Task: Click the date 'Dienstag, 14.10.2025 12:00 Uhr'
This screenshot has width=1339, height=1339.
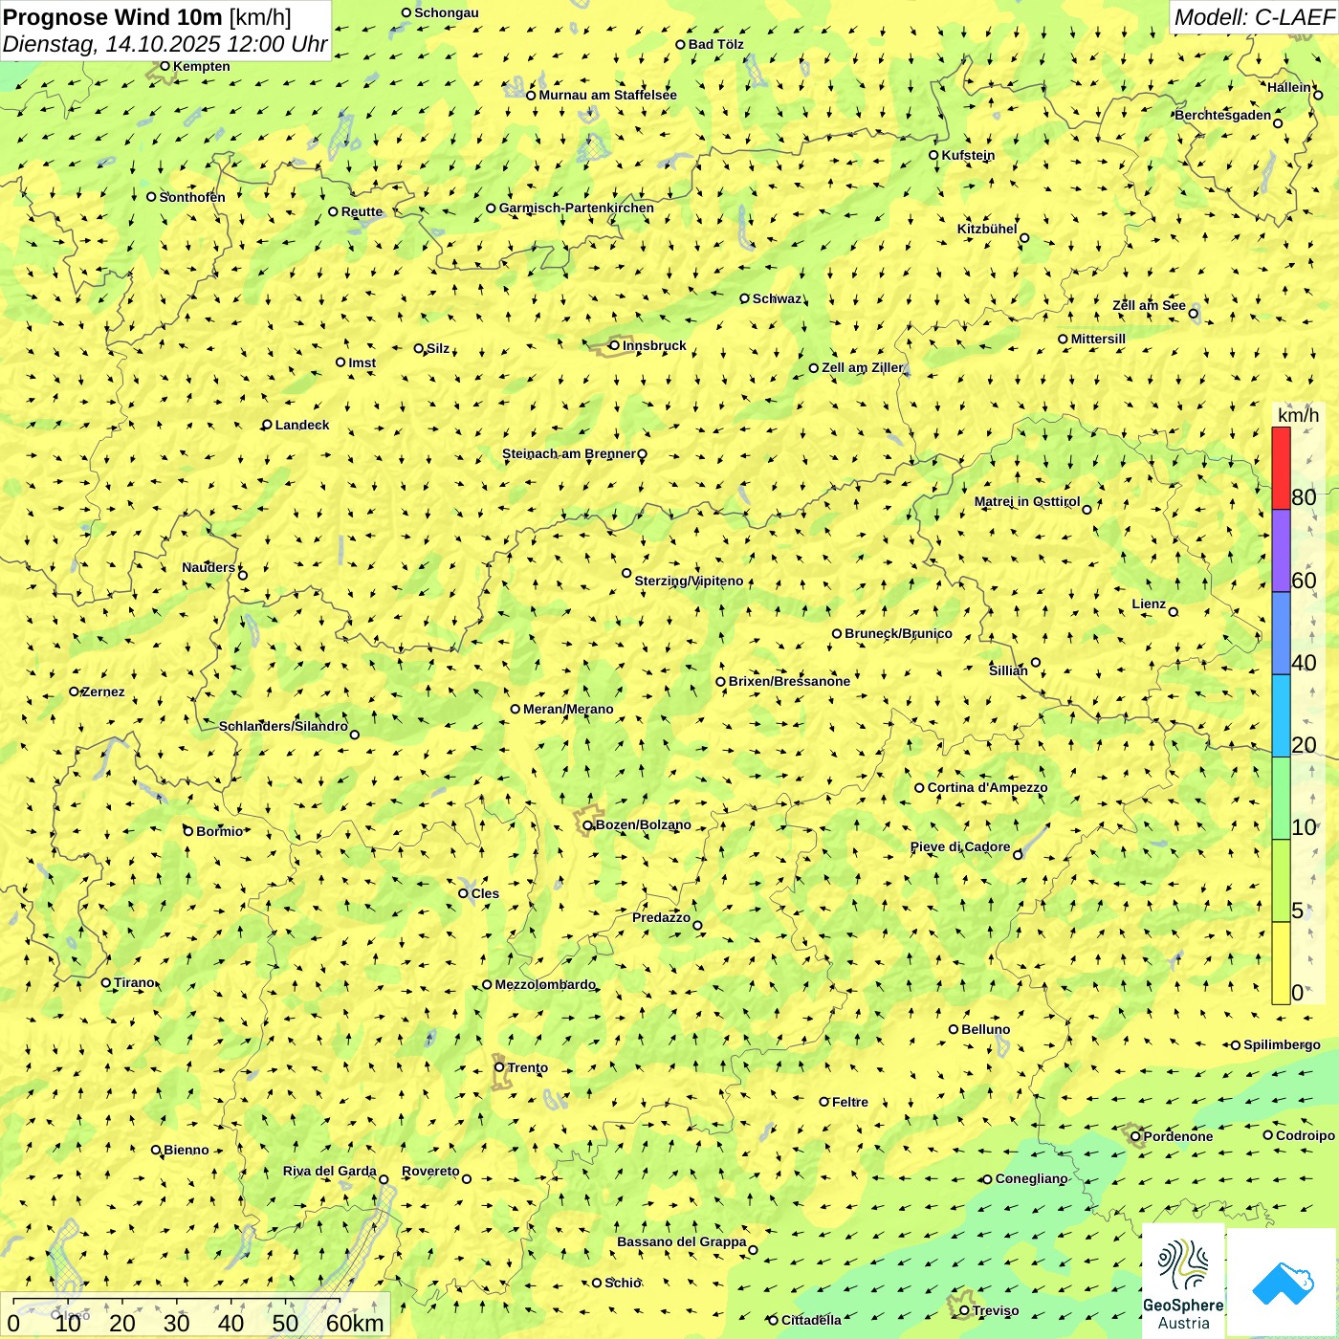Action: click(165, 44)
